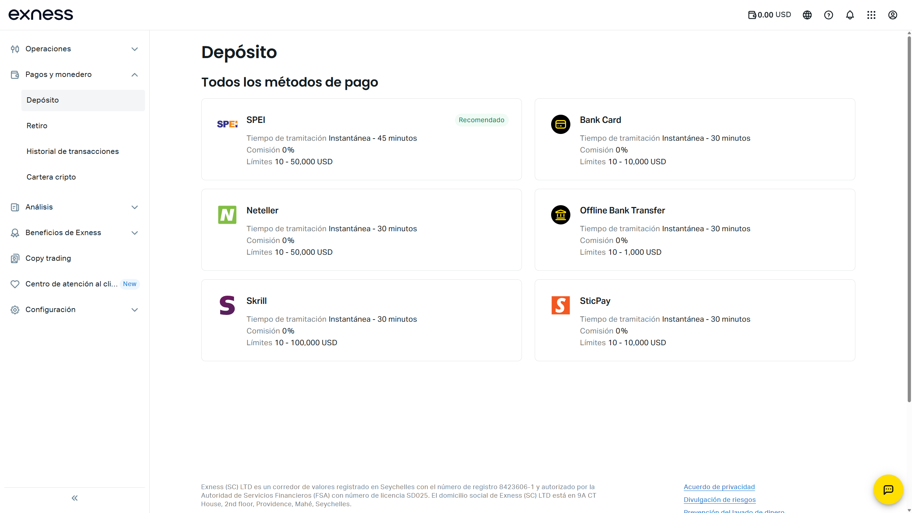The image size is (912, 513).
Task: Click the Copy trading sidebar icon
Action: pos(15,258)
